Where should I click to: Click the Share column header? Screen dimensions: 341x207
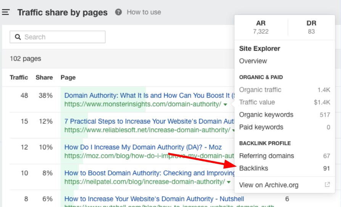(44, 77)
